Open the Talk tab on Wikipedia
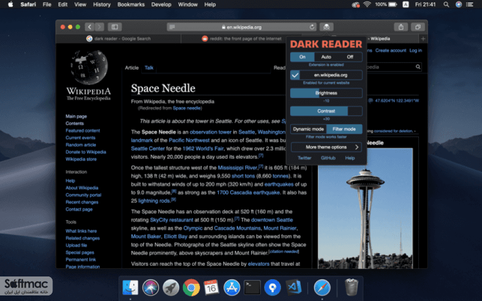This screenshot has height=301, width=482. point(149,68)
